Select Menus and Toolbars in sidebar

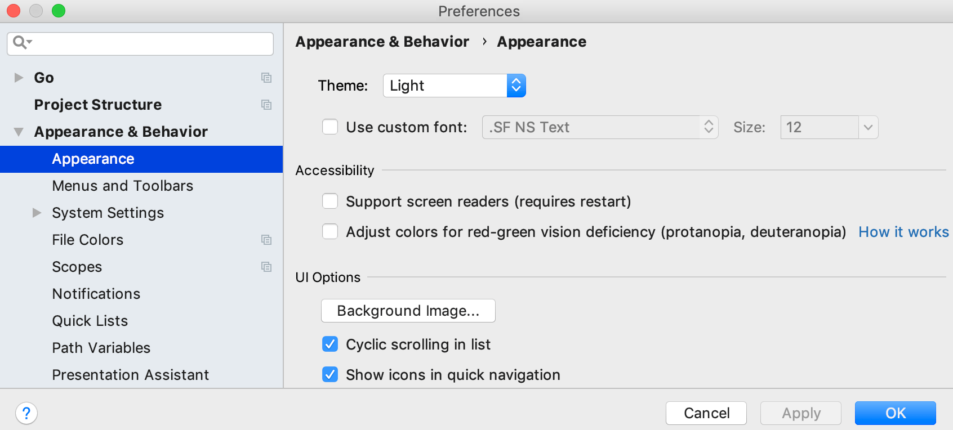click(x=122, y=186)
